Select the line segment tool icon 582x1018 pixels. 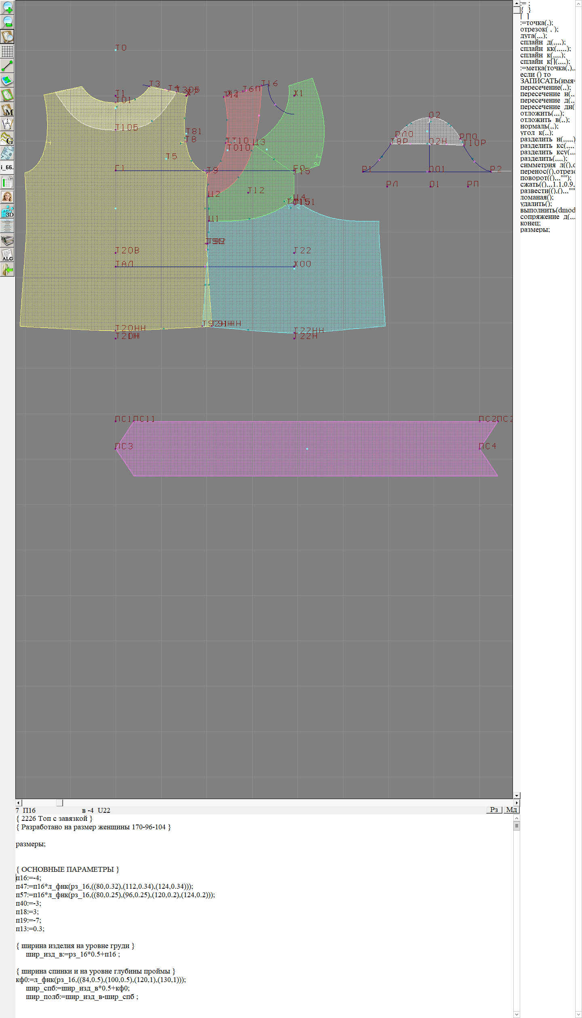click(7, 66)
